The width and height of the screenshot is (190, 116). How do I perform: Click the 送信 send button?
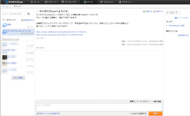[155, 113]
